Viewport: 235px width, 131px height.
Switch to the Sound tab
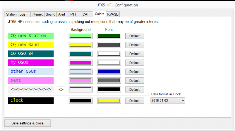(51, 14)
